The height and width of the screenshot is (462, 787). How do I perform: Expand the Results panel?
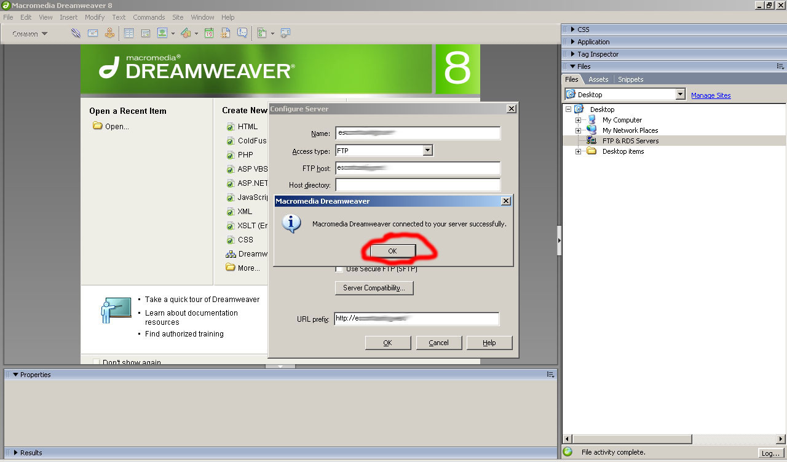click(15, 453)
